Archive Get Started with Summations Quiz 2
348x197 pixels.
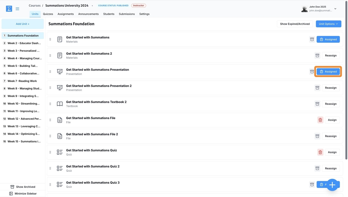click(x=317, y=168)
